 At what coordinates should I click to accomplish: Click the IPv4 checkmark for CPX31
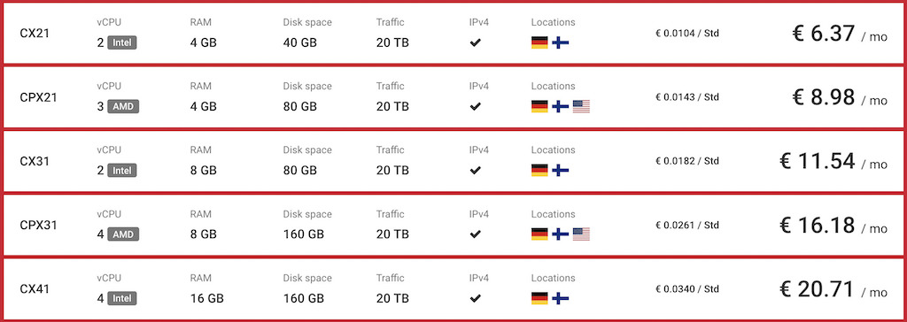475,234
